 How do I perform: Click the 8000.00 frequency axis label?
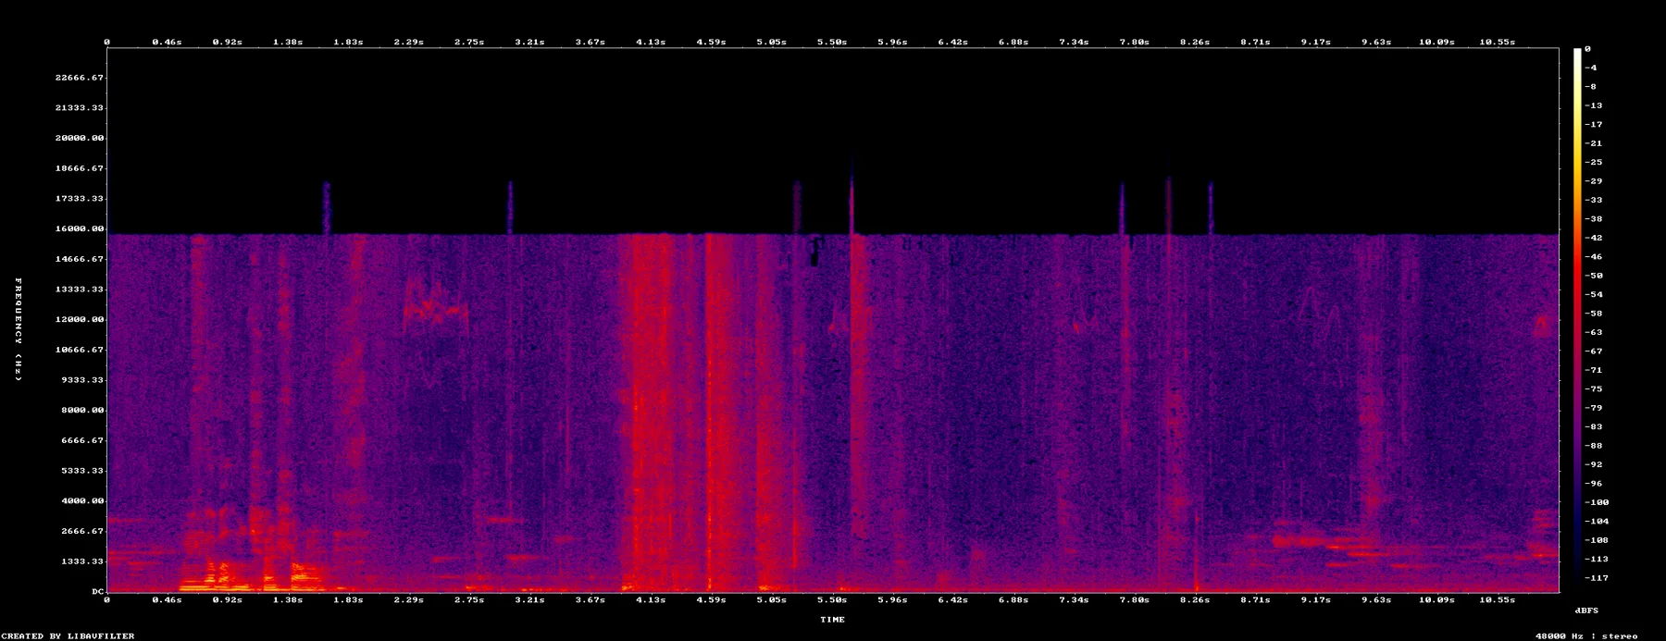[x=82, y=411]
